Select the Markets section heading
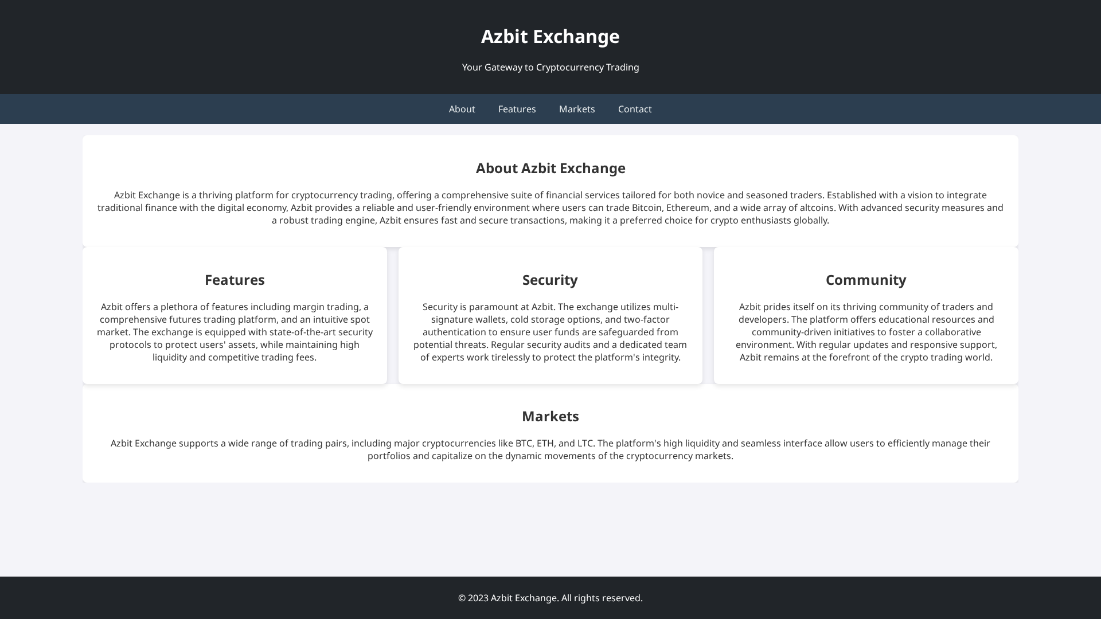 pos(550,416)
